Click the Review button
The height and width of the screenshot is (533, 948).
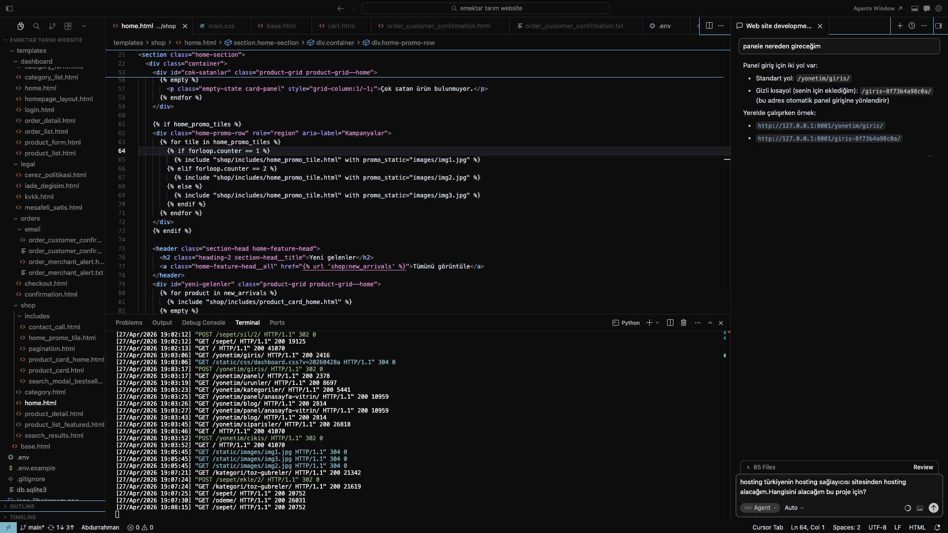click(922, 467)
